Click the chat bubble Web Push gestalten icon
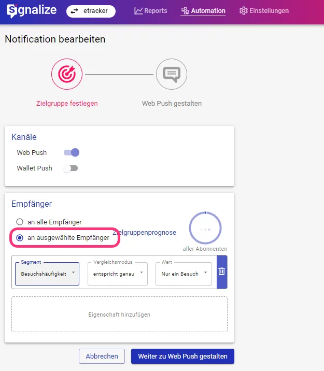324x371 pixels. pyautogui.click(x=172, y=74)
